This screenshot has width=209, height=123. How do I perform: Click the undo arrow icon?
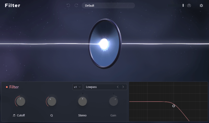pyautogui.click(x=68, y=5)
